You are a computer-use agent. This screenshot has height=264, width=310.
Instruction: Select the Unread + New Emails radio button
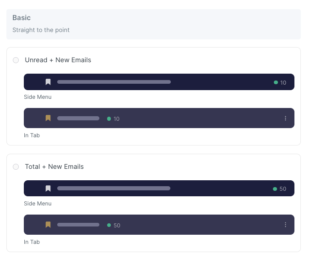point(16,60)
